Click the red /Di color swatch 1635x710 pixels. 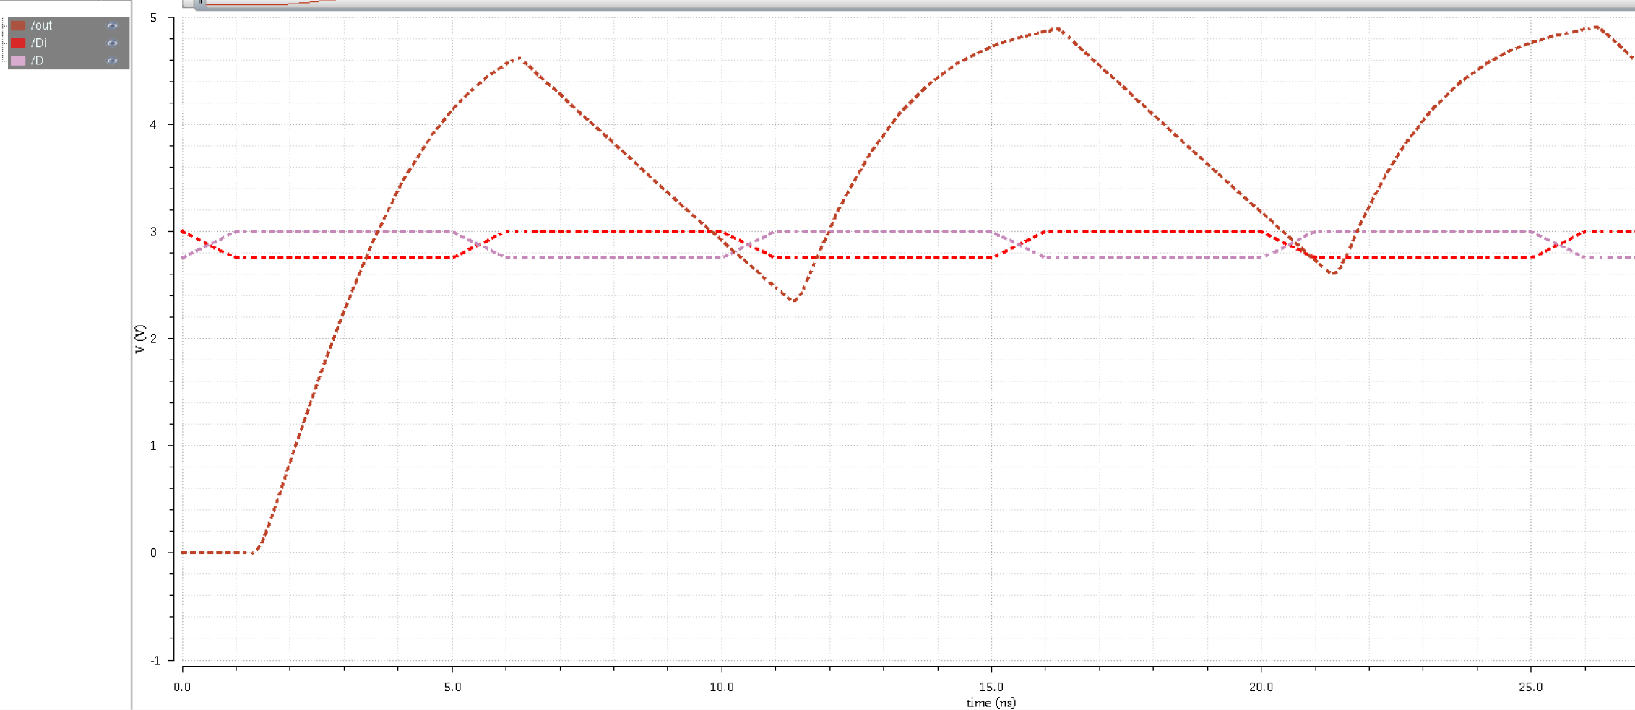coord(18,43)
